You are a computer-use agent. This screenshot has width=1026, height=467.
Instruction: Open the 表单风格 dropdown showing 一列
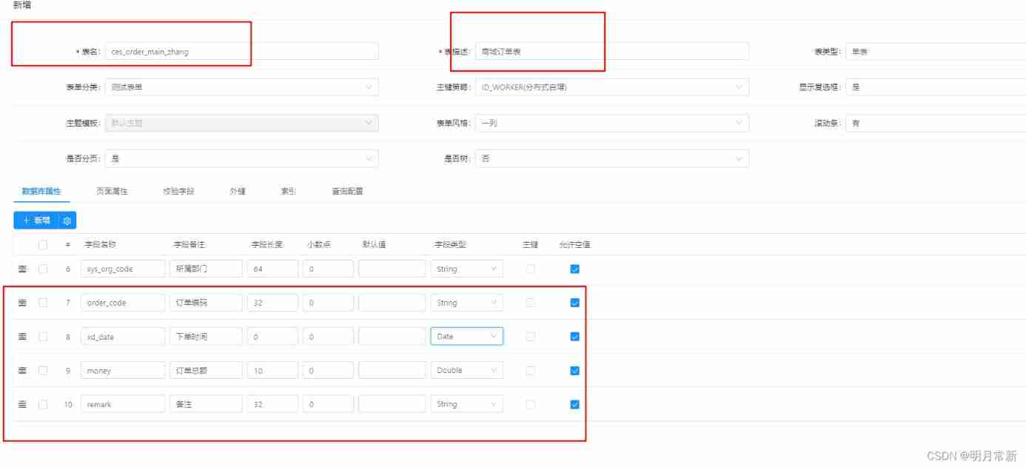pyautogui.click(x=612, y=122)
